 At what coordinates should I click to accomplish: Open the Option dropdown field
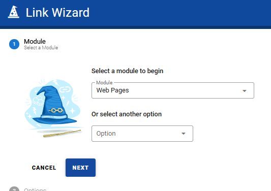pyautogui.click(x=142, y=134)
